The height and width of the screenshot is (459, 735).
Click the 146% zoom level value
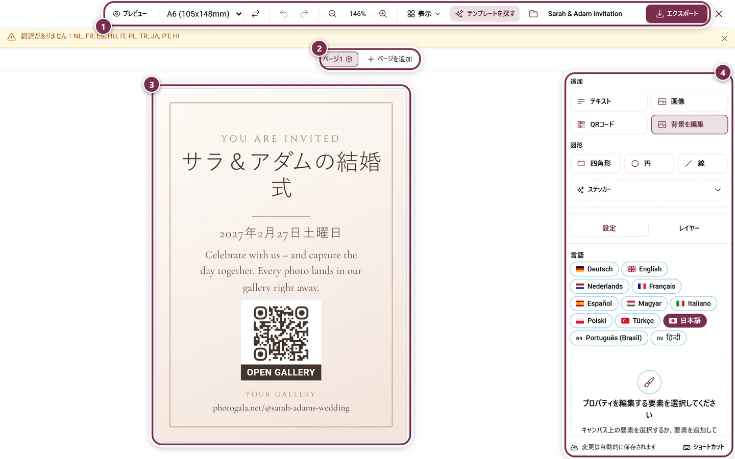(357, 14)
